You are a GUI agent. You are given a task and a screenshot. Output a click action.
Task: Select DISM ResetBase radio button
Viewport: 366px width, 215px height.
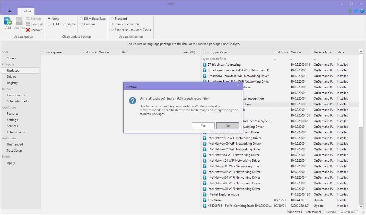[93, 19]
